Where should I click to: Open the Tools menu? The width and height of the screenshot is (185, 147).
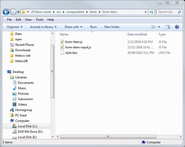coord(39,20)
